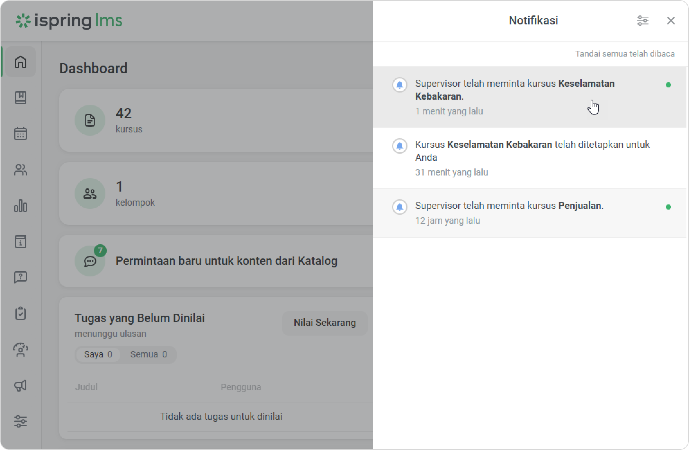Open the users icon in sidebar

coord(21,170)
